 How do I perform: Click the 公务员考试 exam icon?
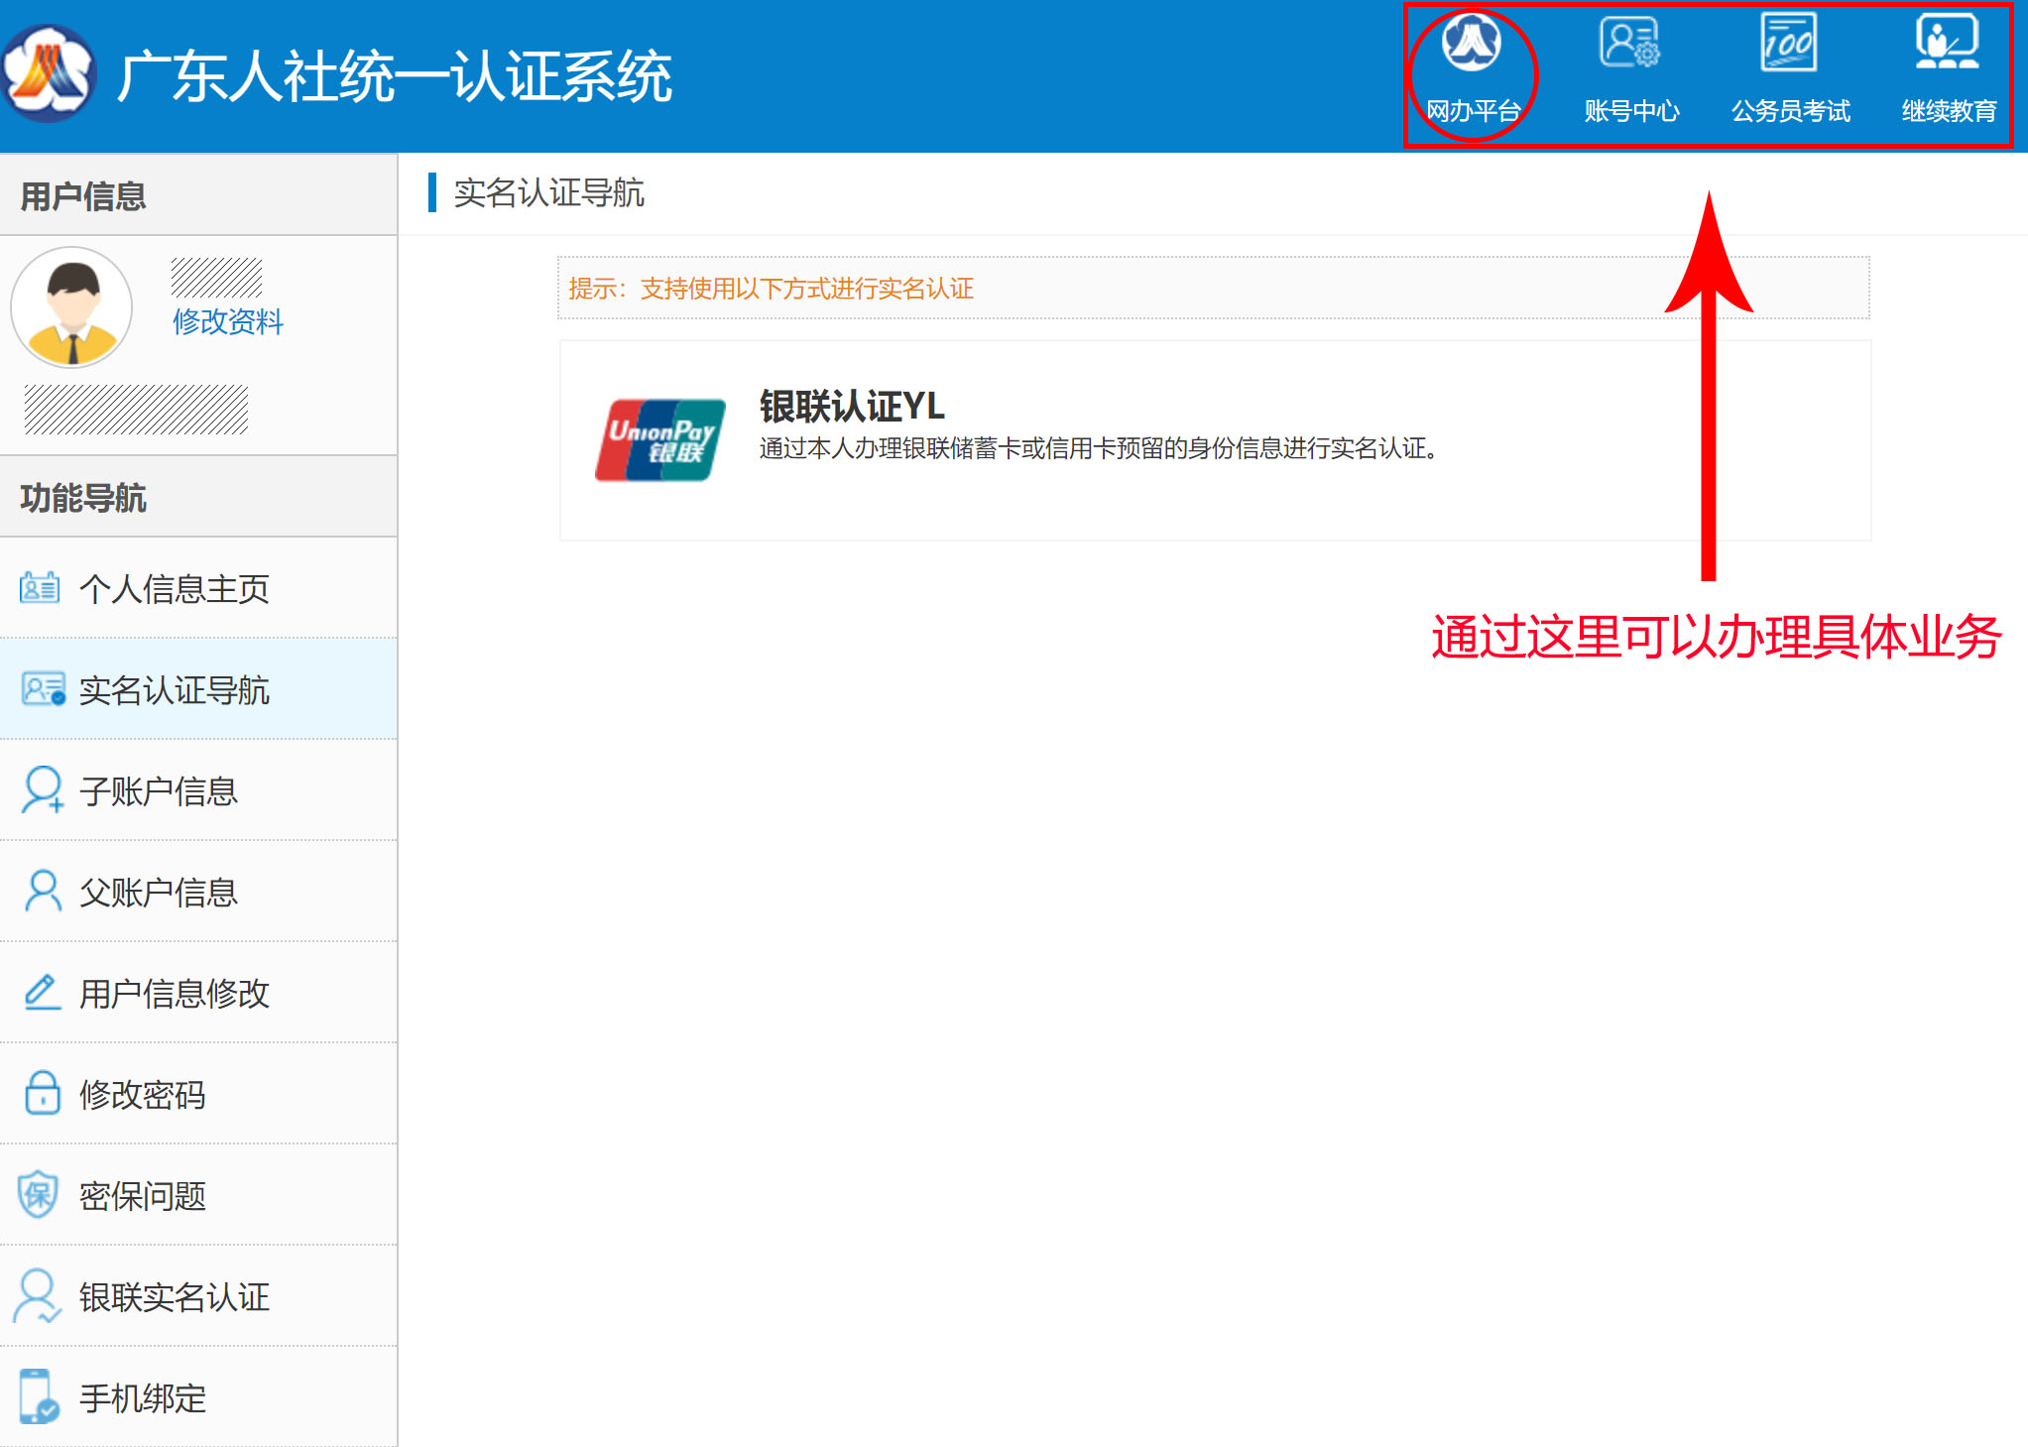pos(1789,45)
